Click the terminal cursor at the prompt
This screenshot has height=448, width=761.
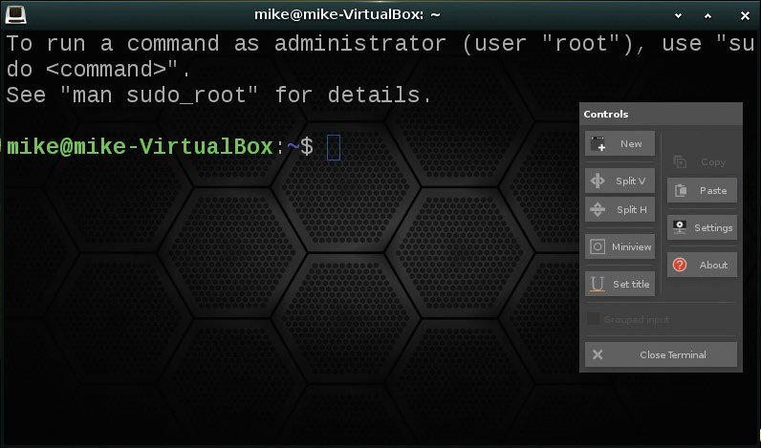[x=334, y=147]
